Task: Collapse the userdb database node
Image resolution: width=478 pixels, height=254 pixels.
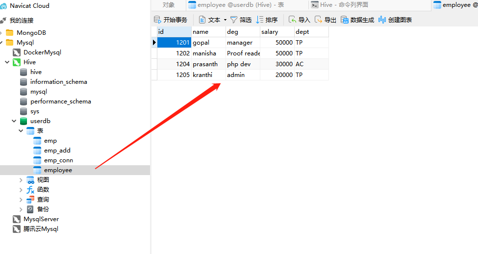Action: 14,121
